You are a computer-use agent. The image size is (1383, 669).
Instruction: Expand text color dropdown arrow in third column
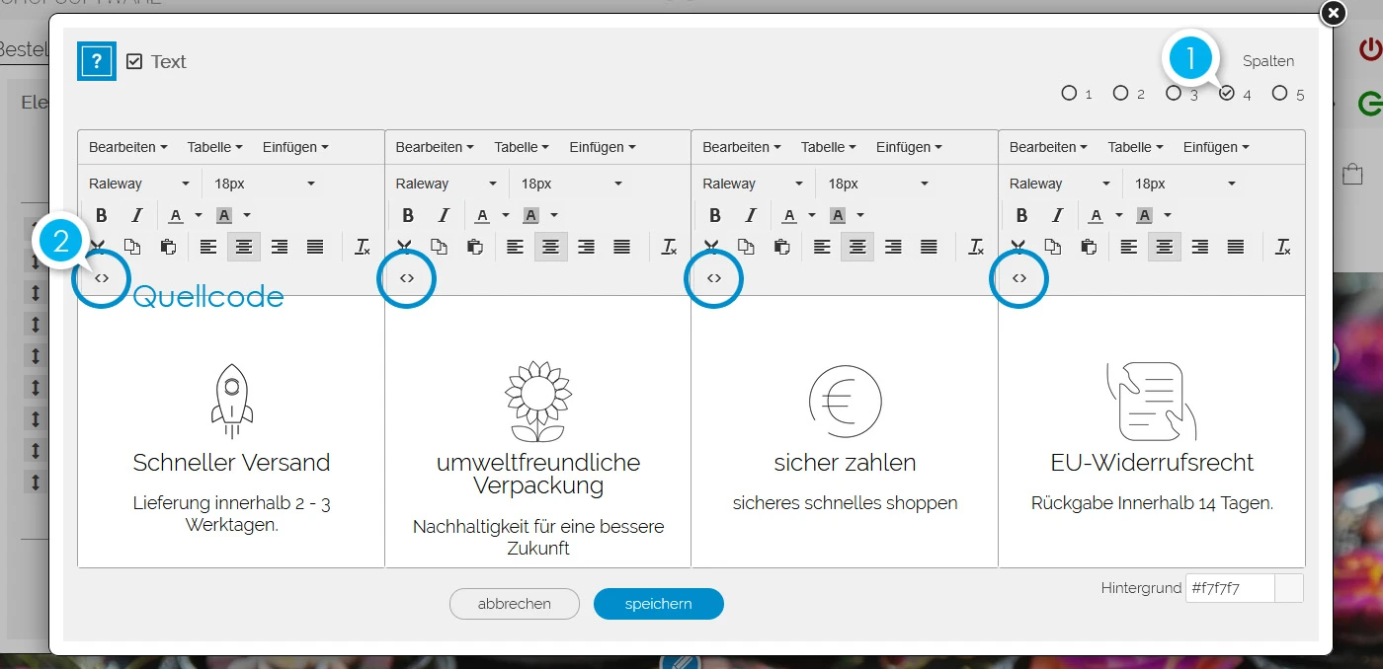812,215
